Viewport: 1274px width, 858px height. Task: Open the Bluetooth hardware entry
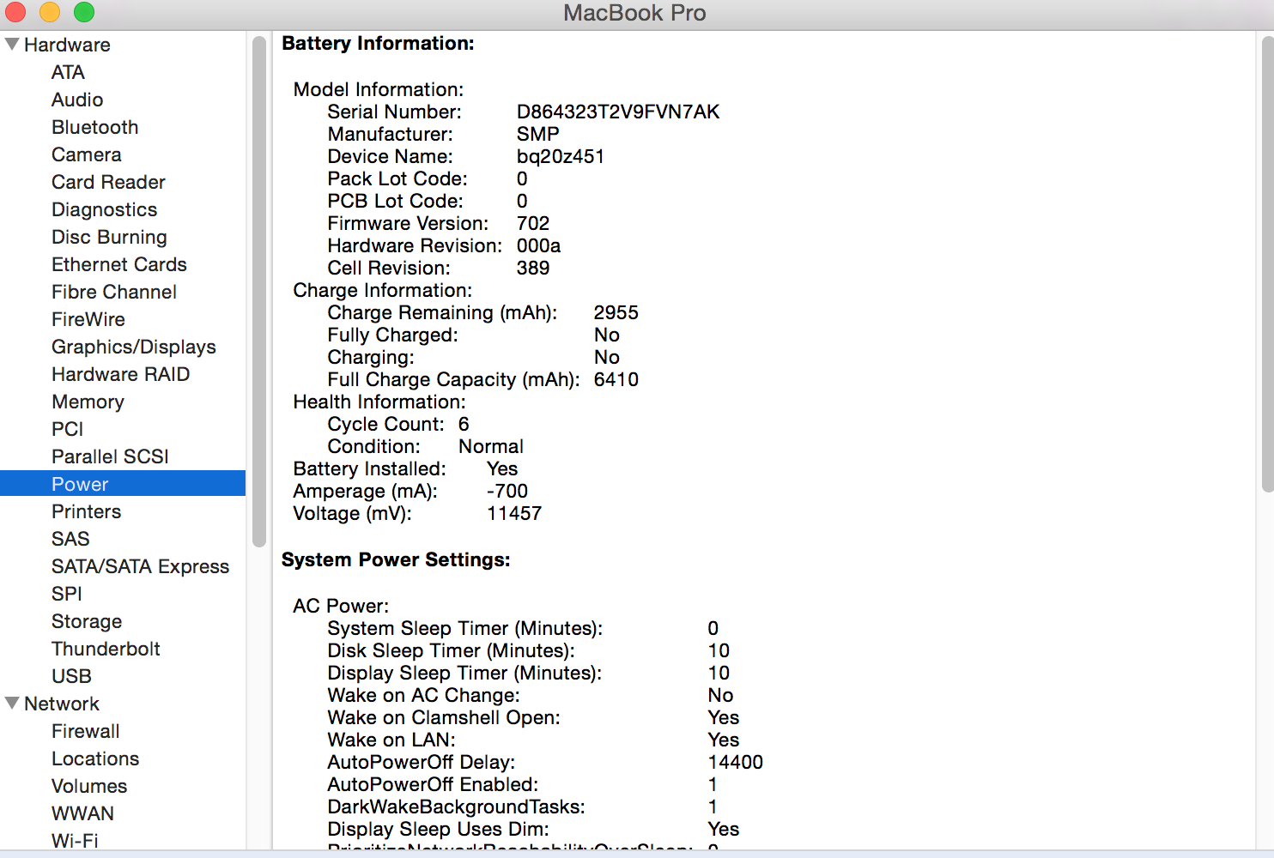click(x=94, y=127)
